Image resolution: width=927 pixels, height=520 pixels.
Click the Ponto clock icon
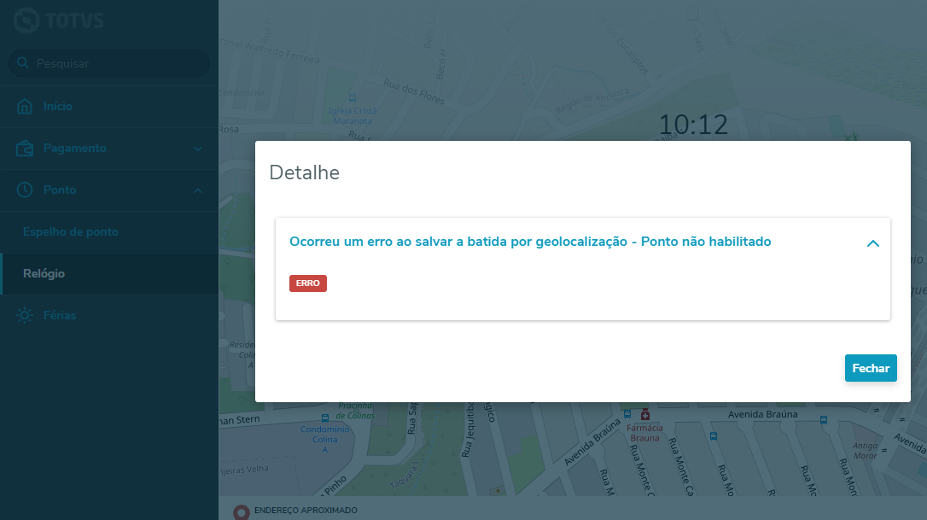point(24,190)
